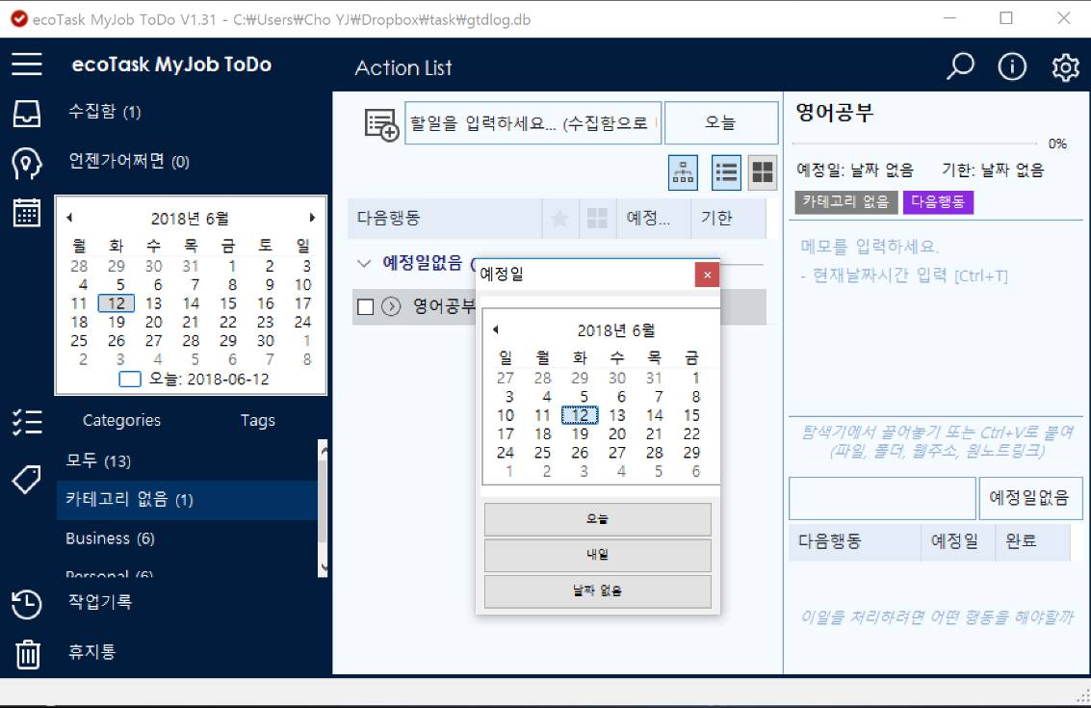Open 수집함 (1) menu item
This screenshot has height=708, width=1091.
tap(104, 112)
